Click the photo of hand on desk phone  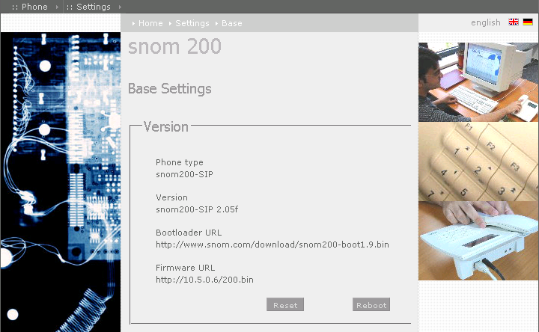pos(478,240)
